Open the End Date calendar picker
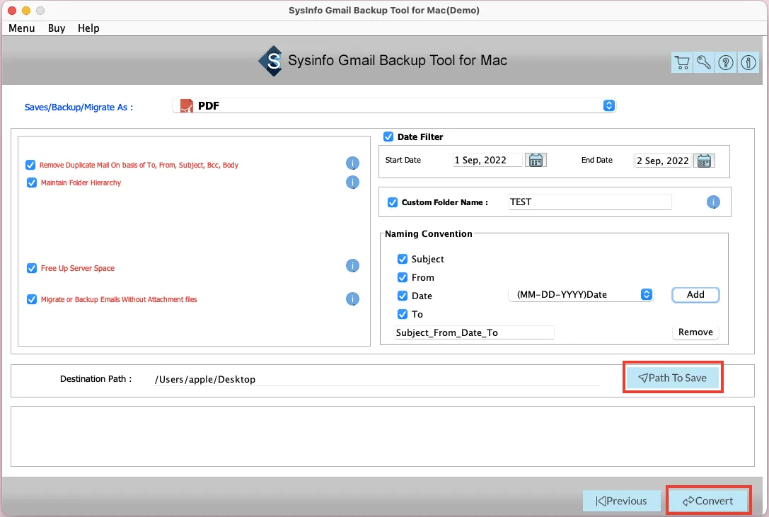The width and height of the screenshot is (769, 517). (x=704, y=161)
